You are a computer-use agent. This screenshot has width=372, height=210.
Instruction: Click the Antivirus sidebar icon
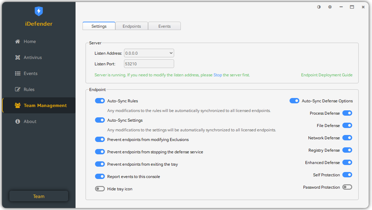click(x=18, y=58)
